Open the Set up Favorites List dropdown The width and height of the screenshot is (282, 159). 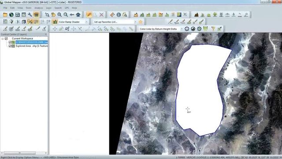point(135,22)
